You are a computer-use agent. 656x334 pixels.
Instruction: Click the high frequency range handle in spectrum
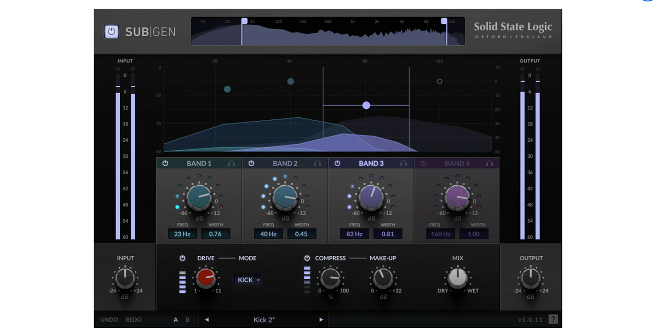coord(444,21)
